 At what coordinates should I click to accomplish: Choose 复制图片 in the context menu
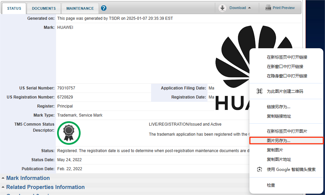(x=275, y=150)
